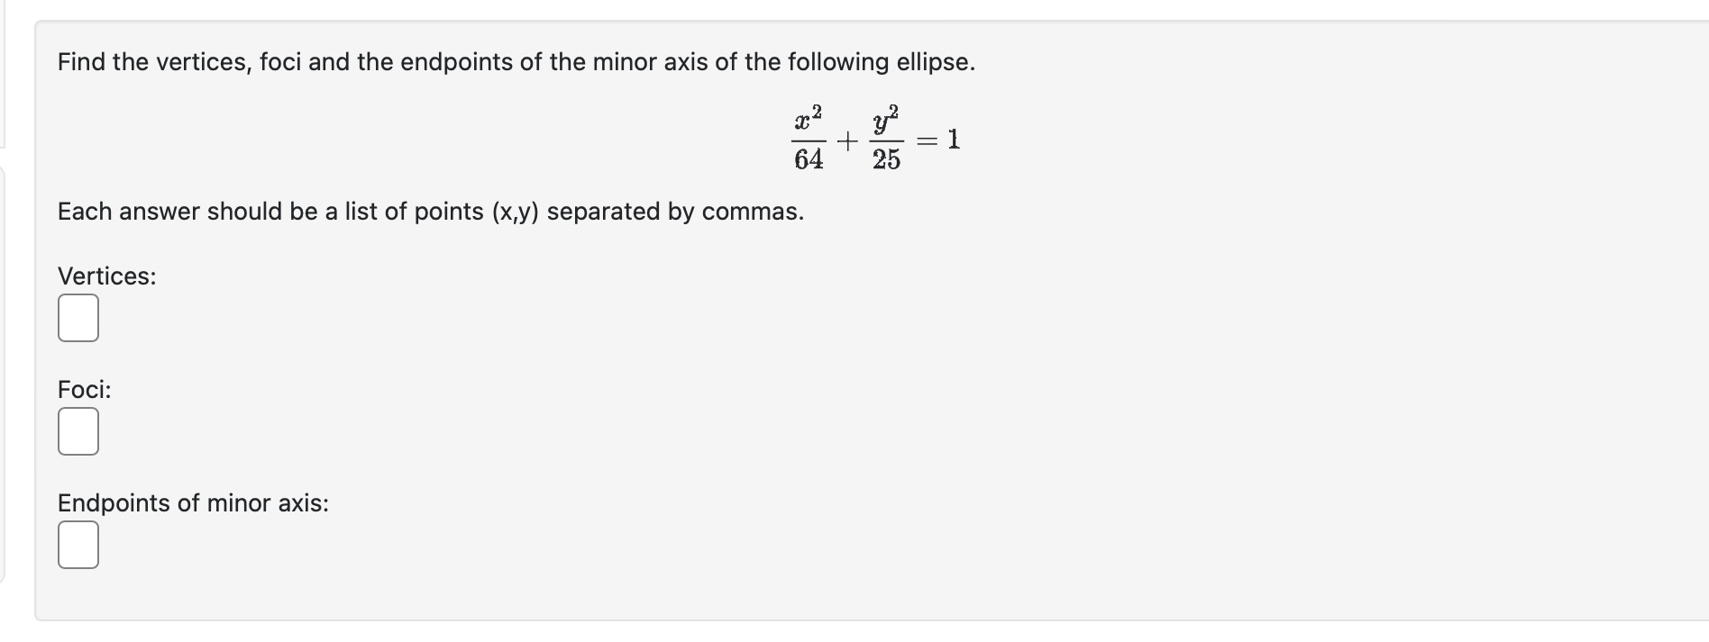The height and width of the screenshot is (642, 1709).
Task: Select the problem statement sentence
Action: [x=515, y=61]
